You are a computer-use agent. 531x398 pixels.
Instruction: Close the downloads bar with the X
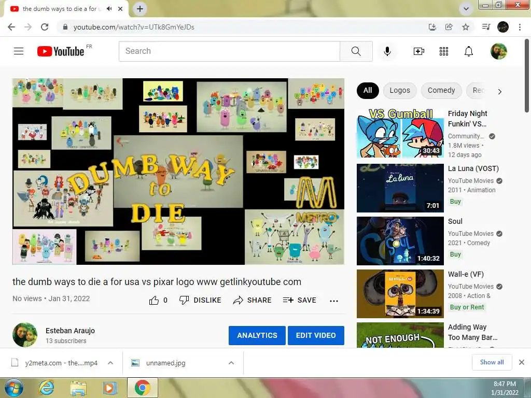coord(522,362)
